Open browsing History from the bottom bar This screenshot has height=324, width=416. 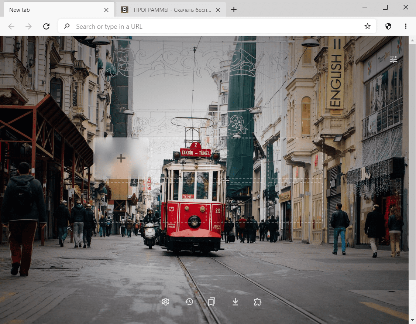click(x=189, y=302)
